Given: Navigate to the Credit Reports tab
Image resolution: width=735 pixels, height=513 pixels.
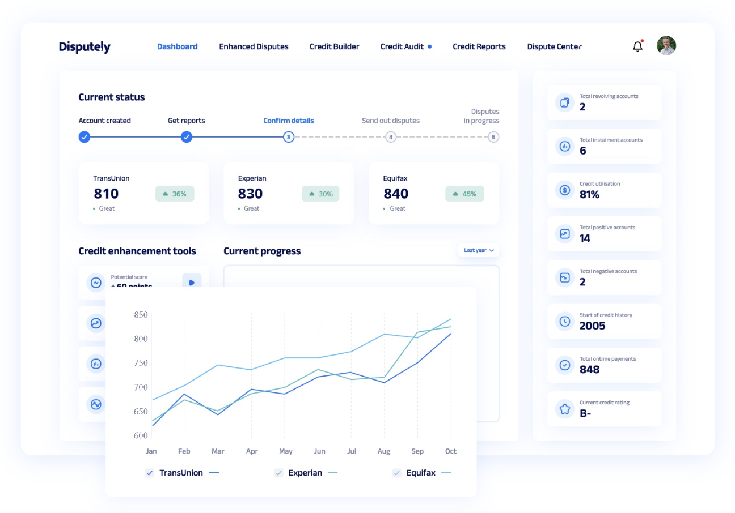Looking at the screenshot, I should 479,46.
